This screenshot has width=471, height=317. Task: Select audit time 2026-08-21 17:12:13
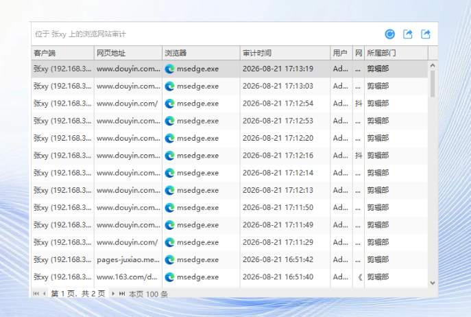278,190
